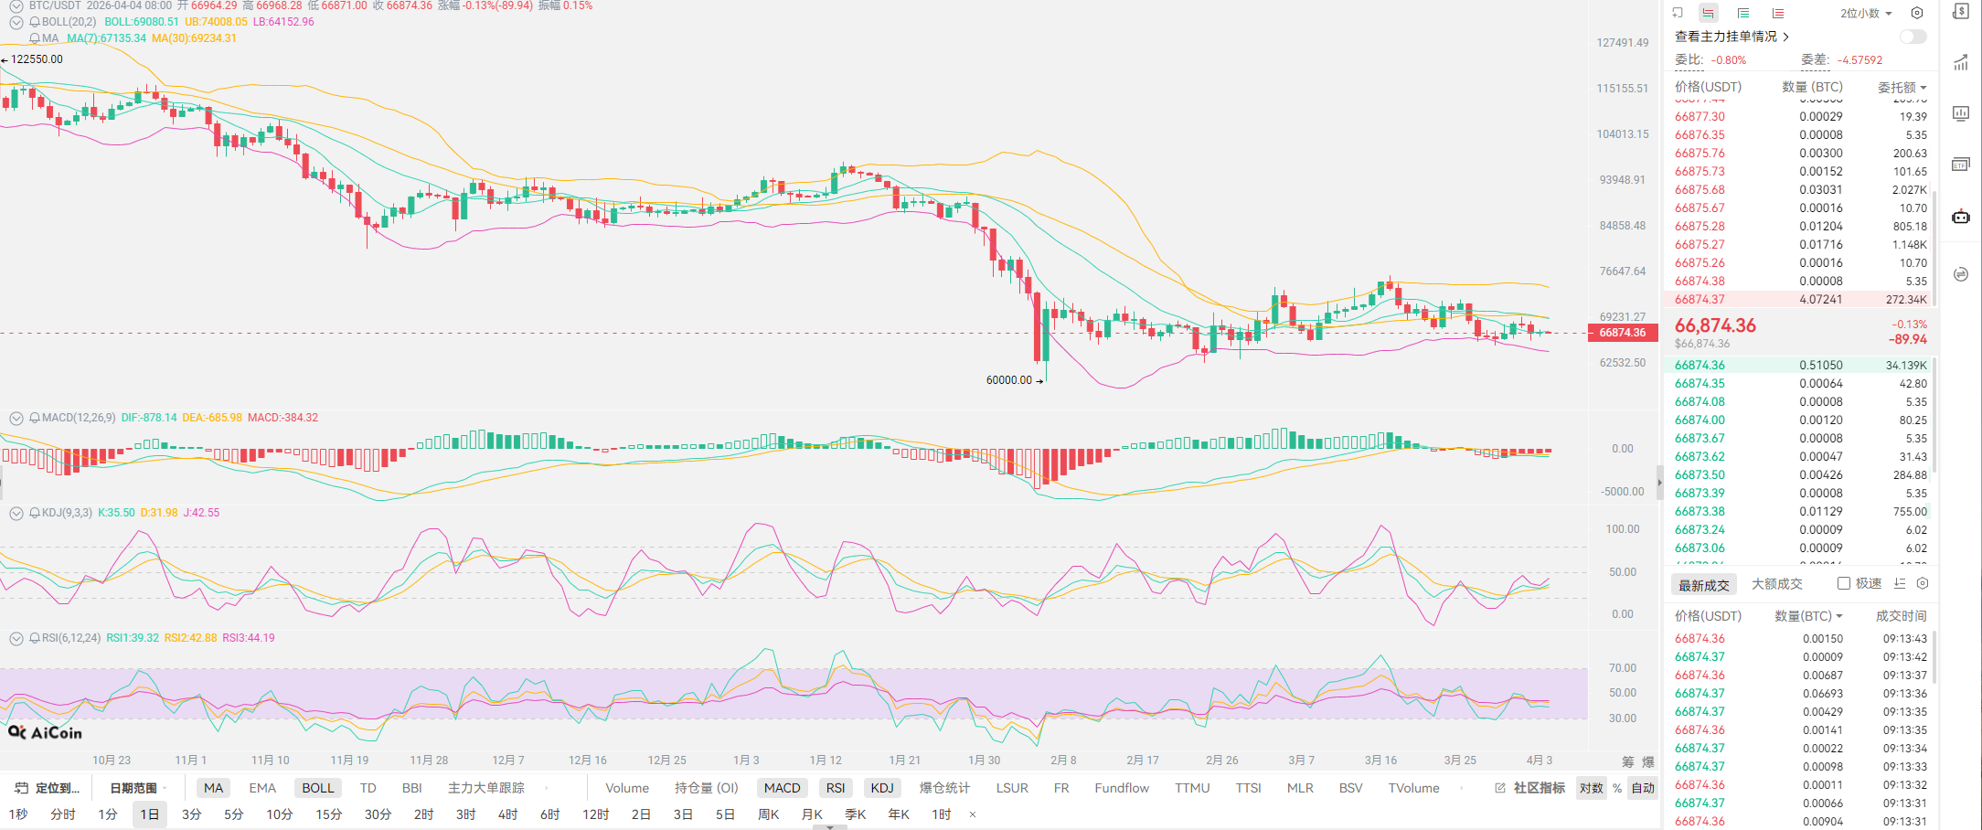This screenshot has width=1982, height=830.
Task: Click the swap arrows icon in sidebar
Action: pos(1961,274)
